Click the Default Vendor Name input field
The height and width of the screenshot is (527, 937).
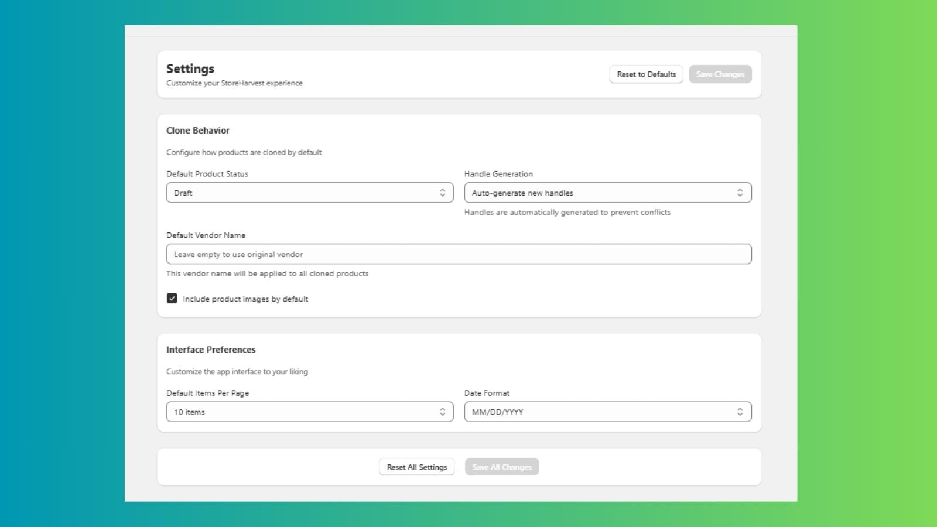point(459,254)
